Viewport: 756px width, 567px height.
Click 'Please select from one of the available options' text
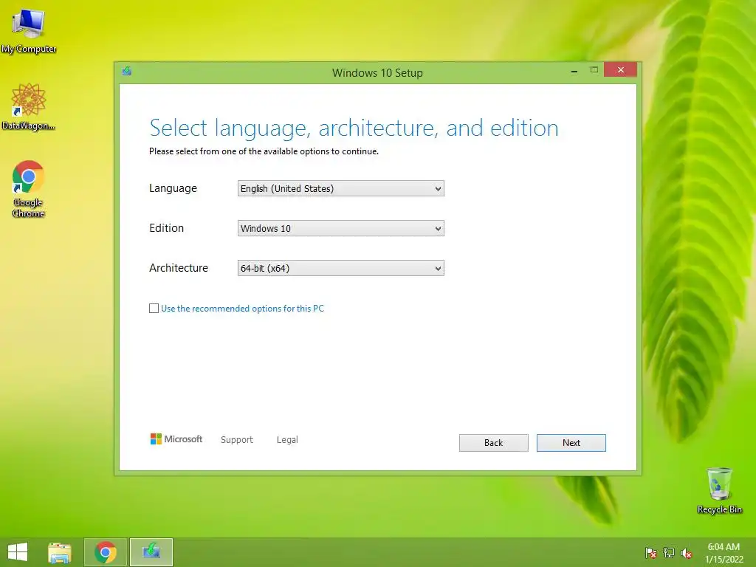point(264,151)
